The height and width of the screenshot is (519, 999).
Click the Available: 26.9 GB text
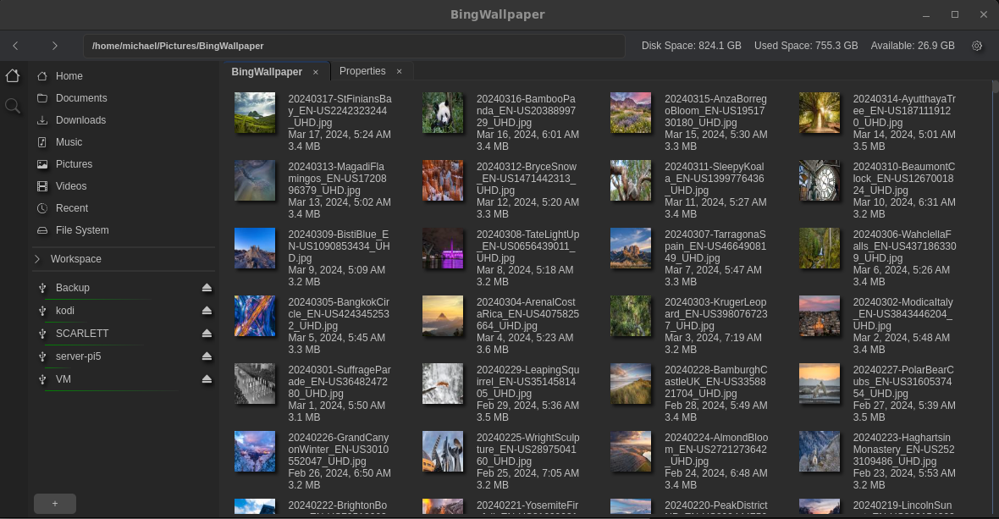pyautogui.click(x=913, y=46)
